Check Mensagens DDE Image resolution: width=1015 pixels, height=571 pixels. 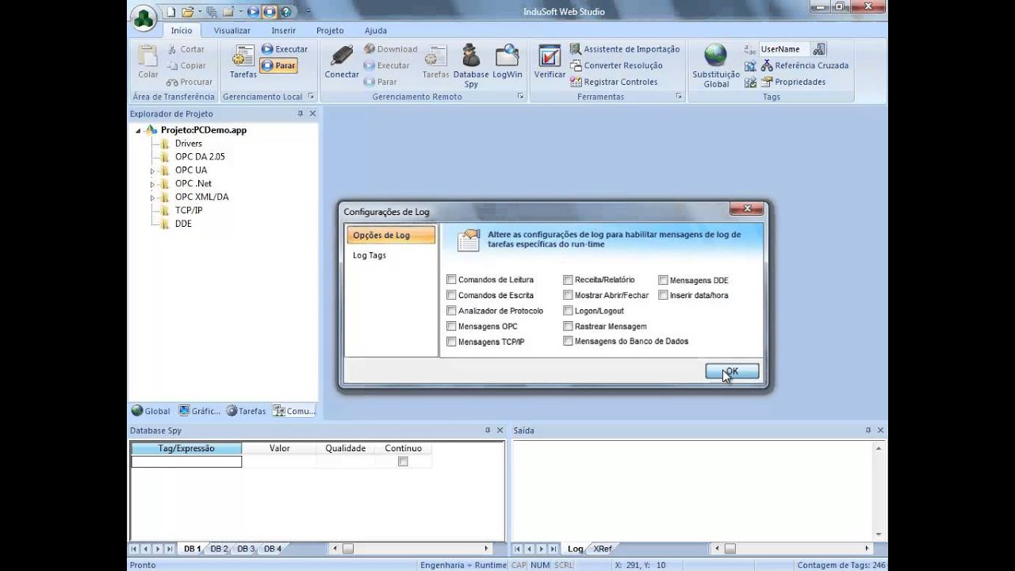663,280
